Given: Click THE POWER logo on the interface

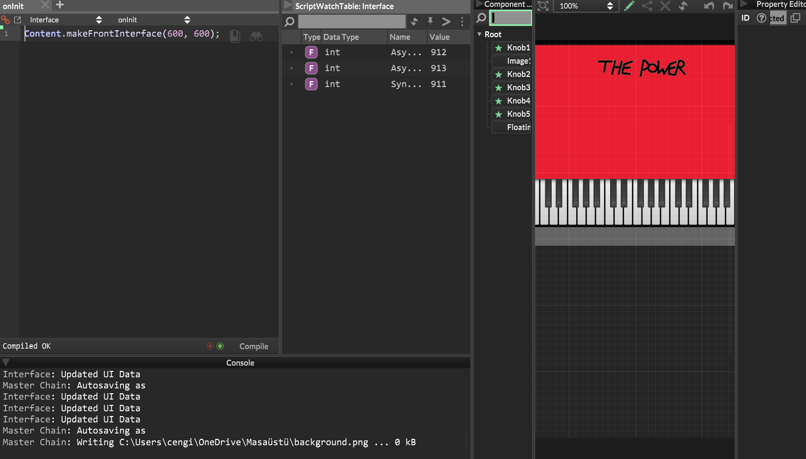Looking at the screenshot, I should (642, 67).
